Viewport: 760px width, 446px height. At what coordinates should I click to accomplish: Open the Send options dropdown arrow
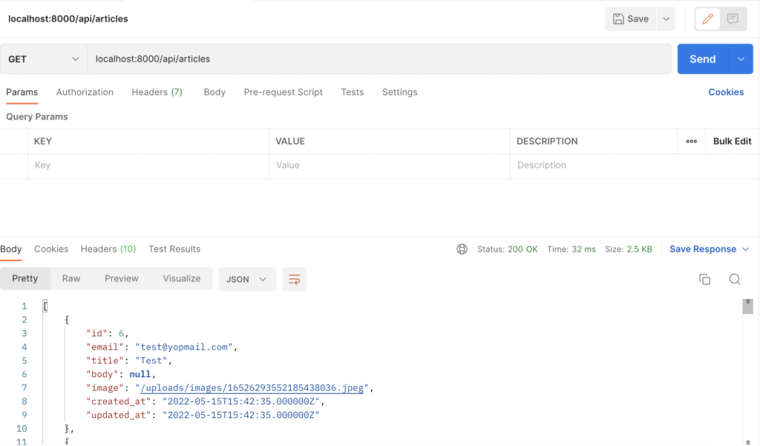coord(741,59)
